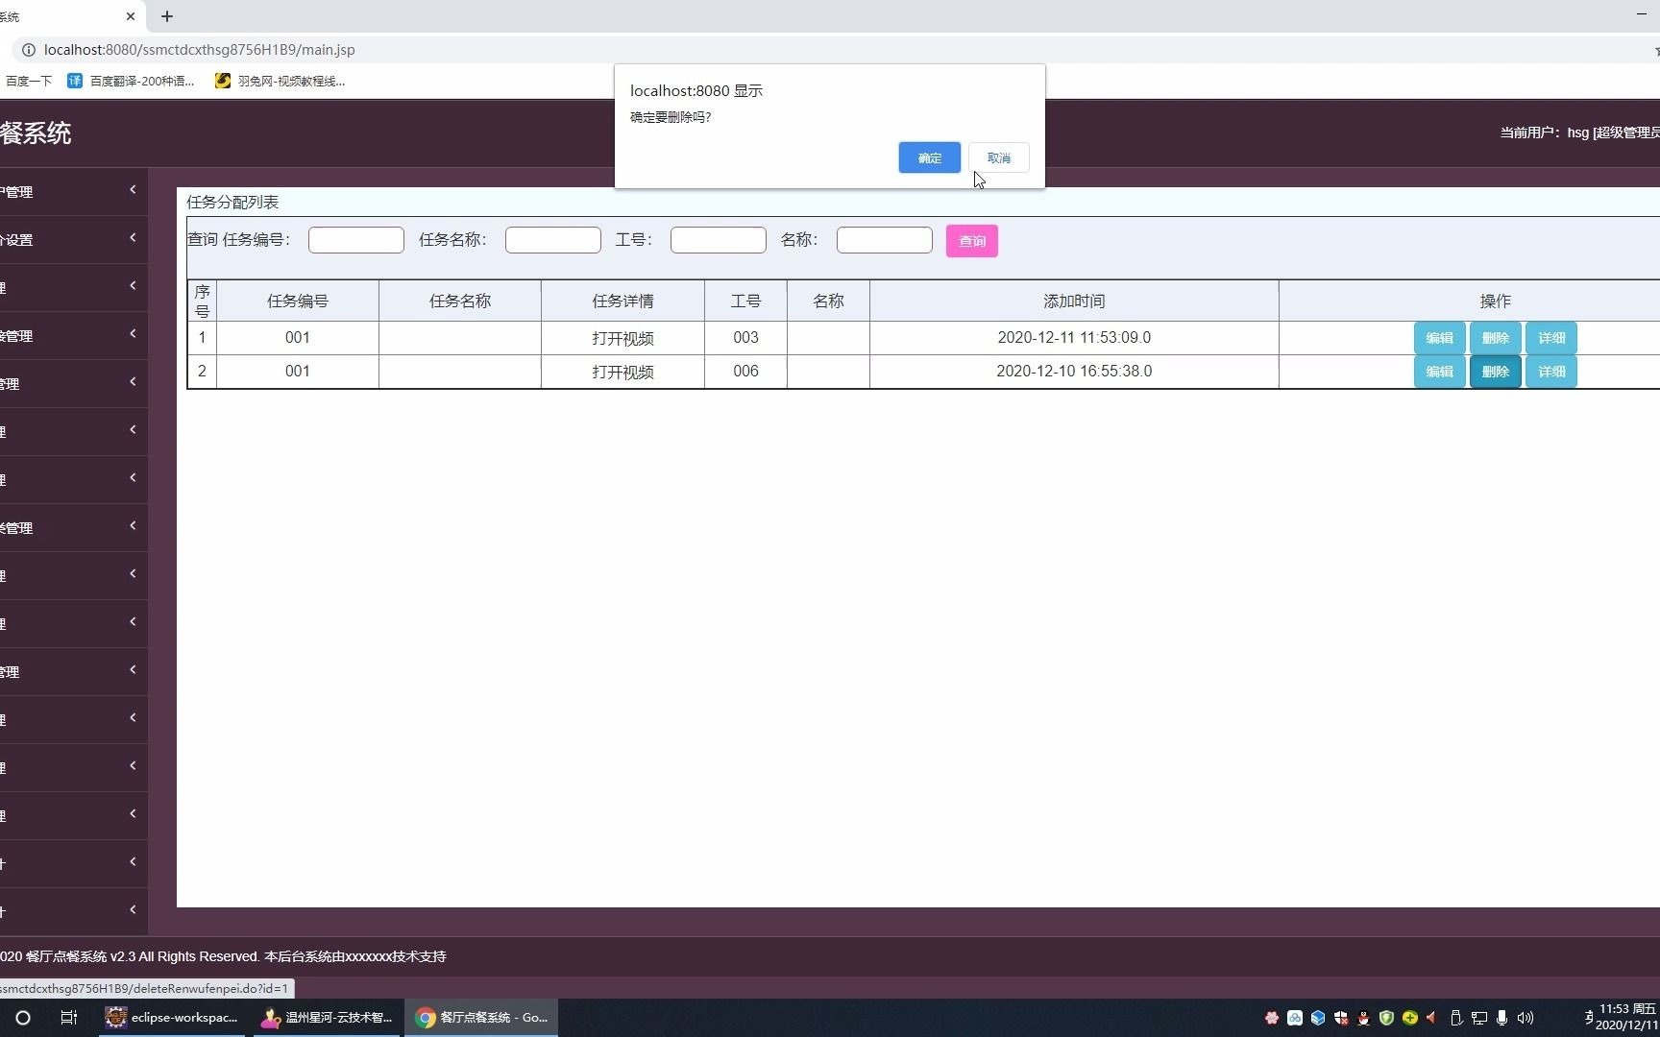Close the current browser tab
Viewport: 1660px width, 1037px height.
tap(131, 16)
